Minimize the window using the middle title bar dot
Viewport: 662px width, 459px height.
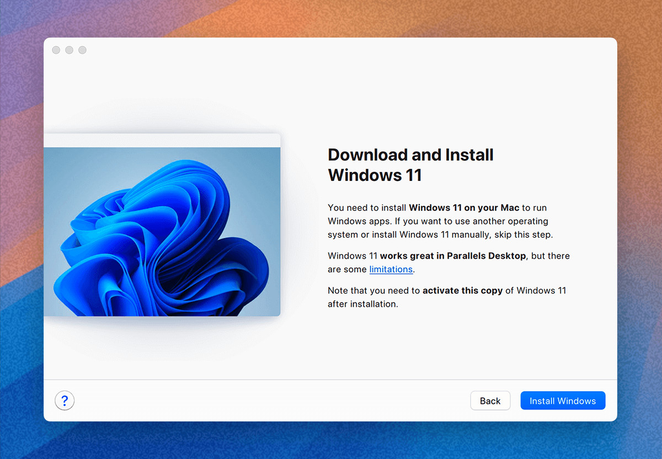69,50
